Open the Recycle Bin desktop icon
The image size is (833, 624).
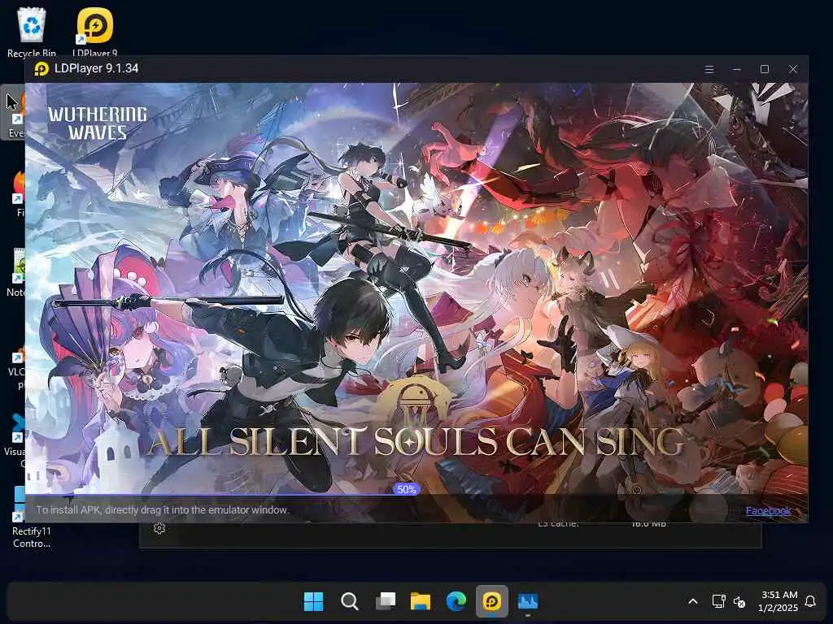(x=32, y=32)
